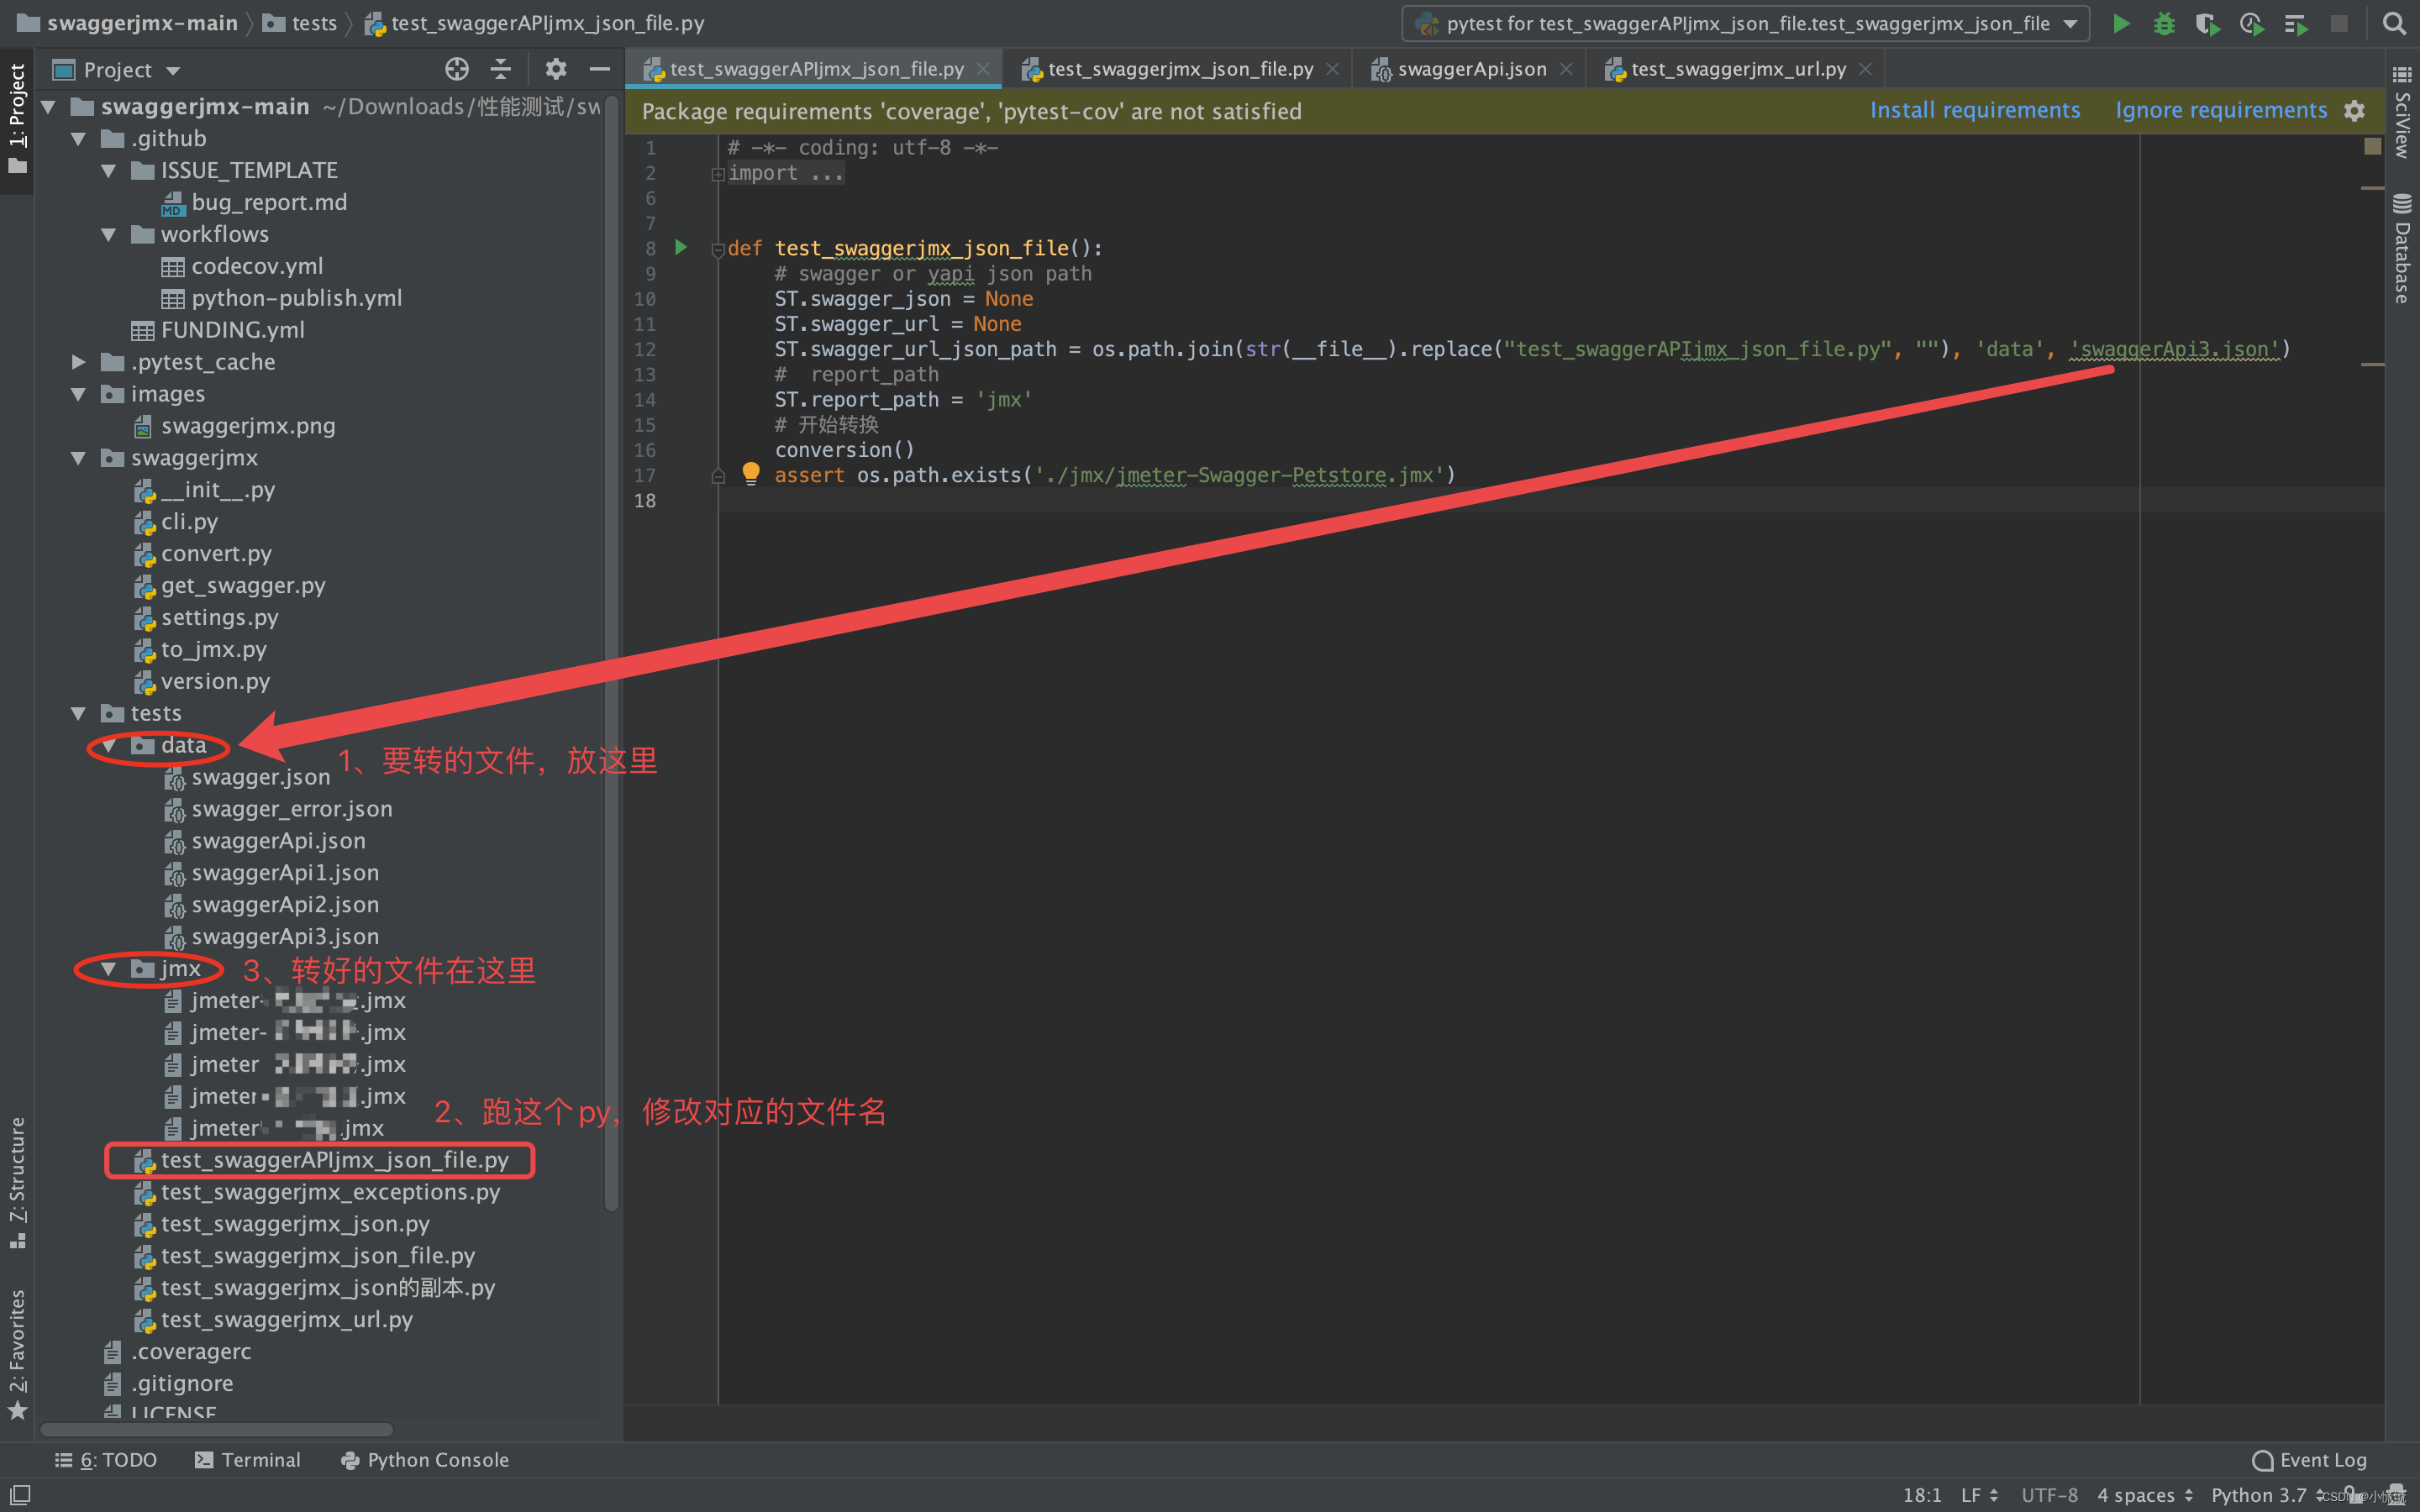Click the Profile run icon in toolbar
Image resolution: width=2420 pixels, height=1512 pixels.
coord(2251,23)
